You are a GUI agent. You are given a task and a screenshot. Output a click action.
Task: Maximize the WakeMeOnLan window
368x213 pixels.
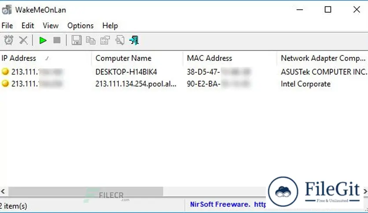(328, 10)
